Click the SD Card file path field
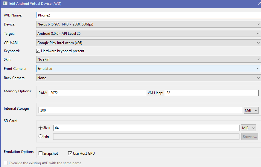Viewport: 261px width, 167px height. coord(146,137)
